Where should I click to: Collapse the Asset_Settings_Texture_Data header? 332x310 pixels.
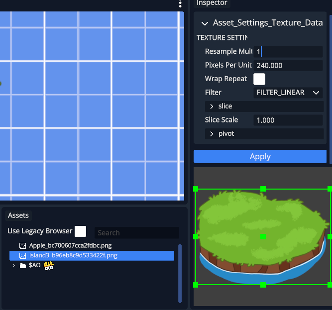[x=205, y=23]
